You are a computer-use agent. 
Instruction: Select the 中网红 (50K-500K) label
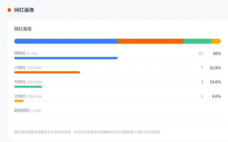coord(29,82)
